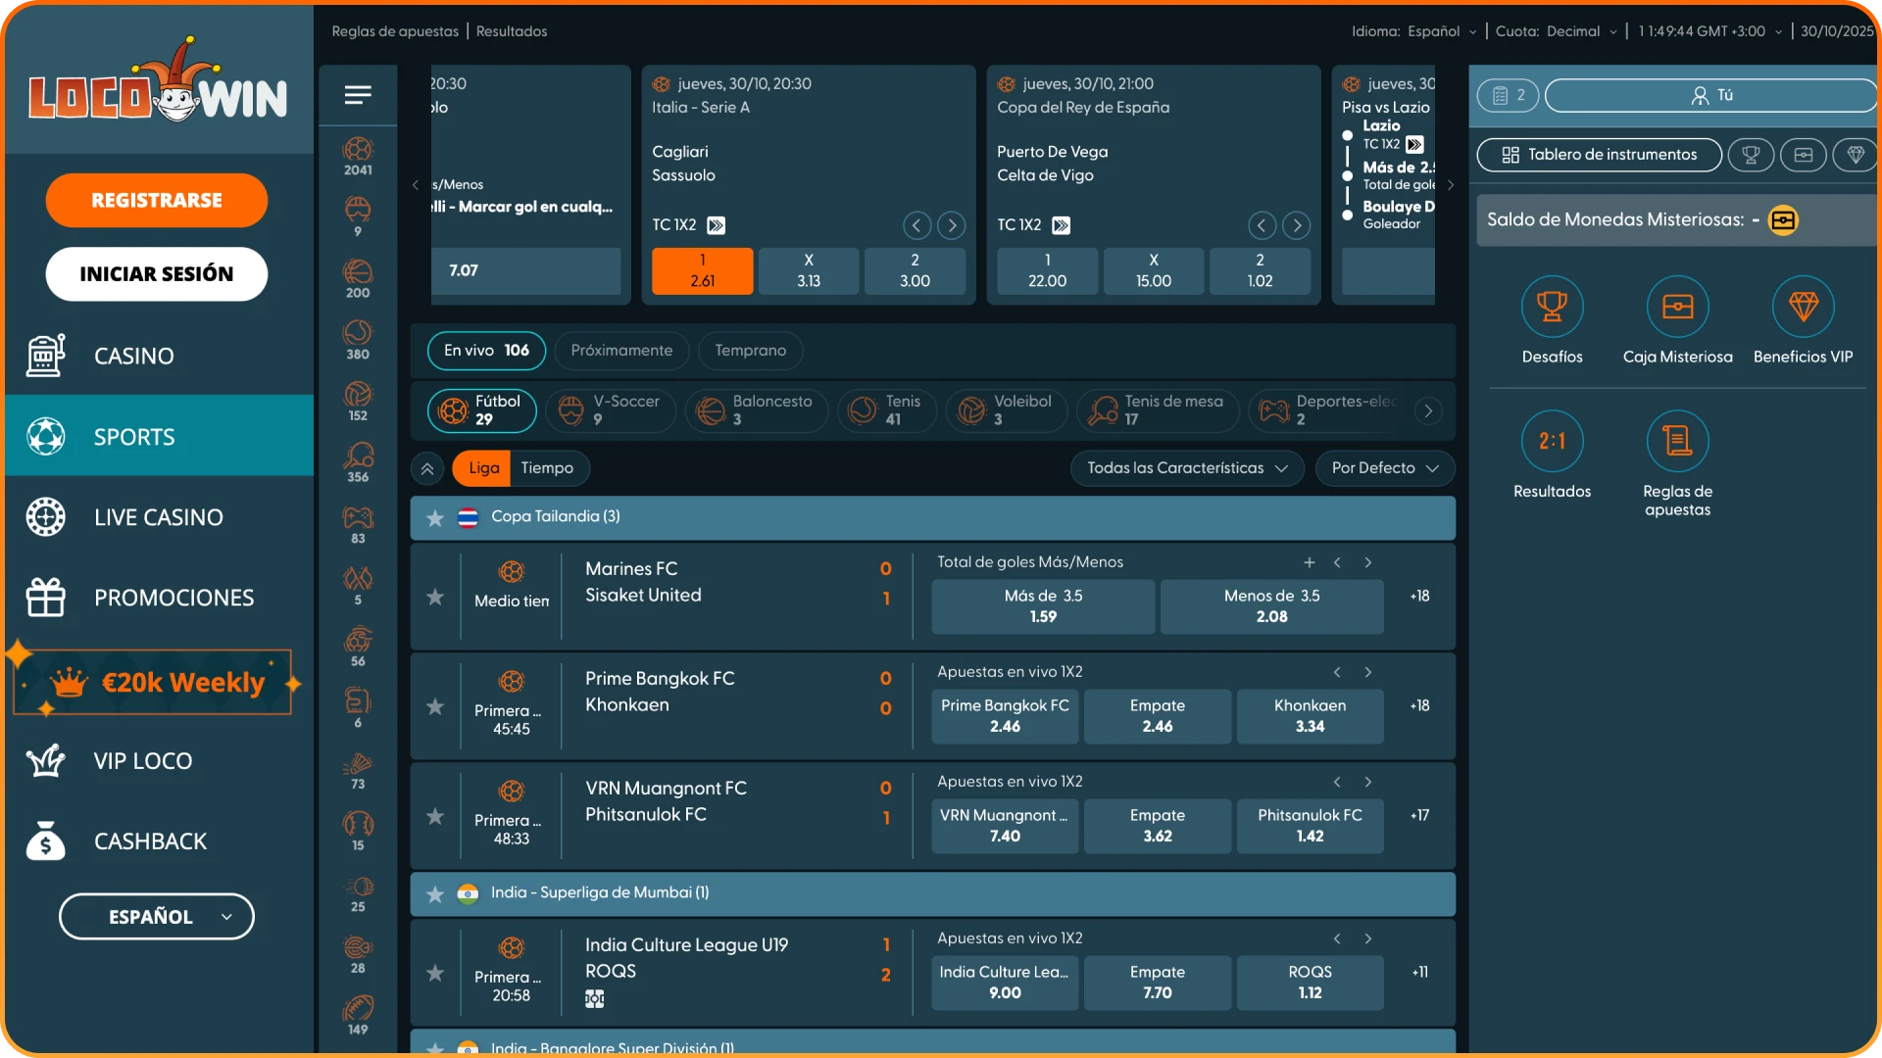The height and width of the screenshot is (1058, 1882).
Task: Click the mystery box icon in top toolbar
Action: [x=1804, y=155]
